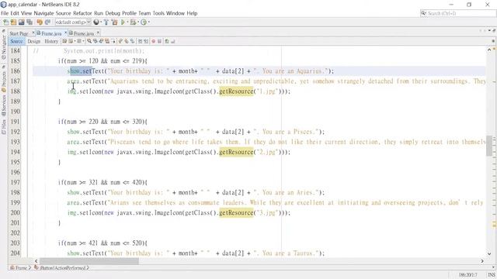Click the Help menu
This screenshot has width=497, height=279.
[192, 13]
